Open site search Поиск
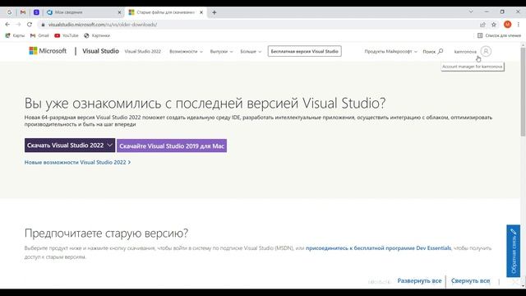This screenshot has width=526, height=296. click(x=433, y=52)
